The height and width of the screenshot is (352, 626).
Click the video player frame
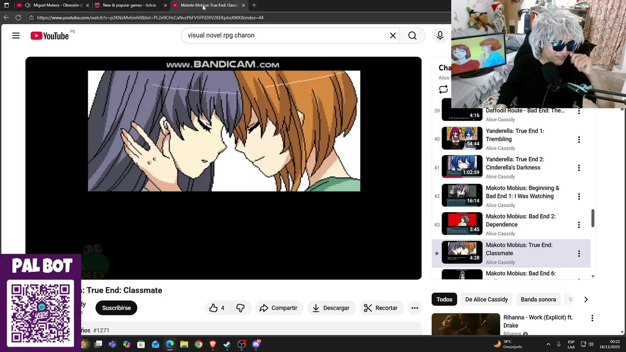pyautogui.click(x=224, y=168)
